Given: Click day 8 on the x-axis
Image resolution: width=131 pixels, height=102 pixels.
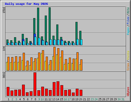Looking at the screenshot, I should pyautogui.click(x=35, y=99).
